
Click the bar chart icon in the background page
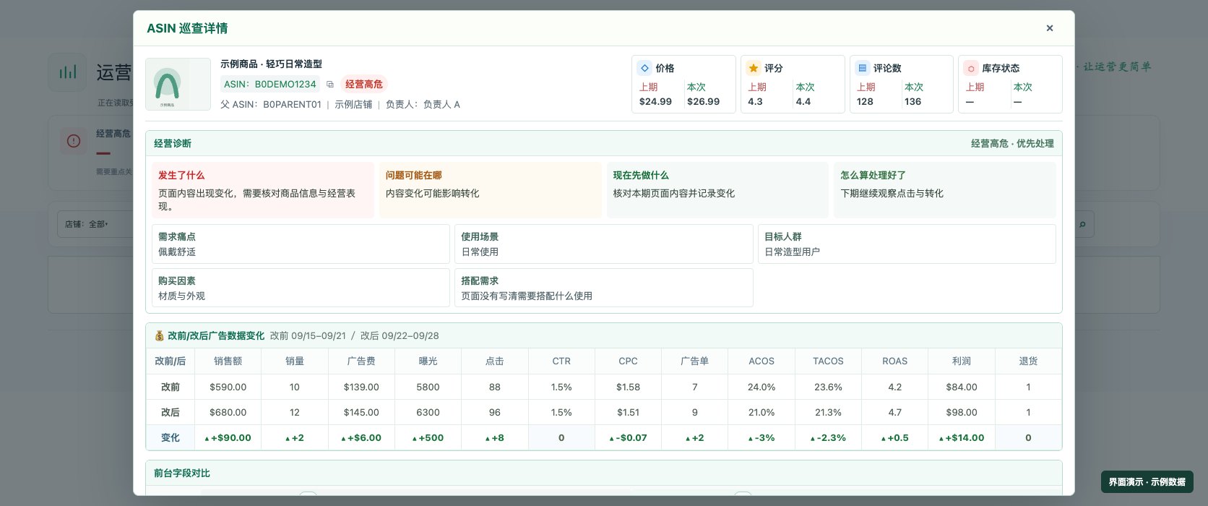click(68, 72)
